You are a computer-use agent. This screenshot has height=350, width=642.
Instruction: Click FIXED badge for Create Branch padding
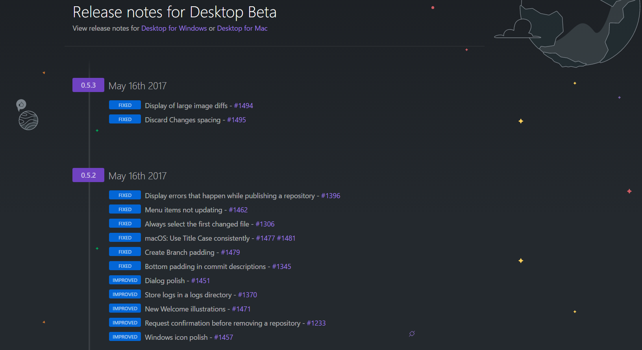tap(125, 252)
